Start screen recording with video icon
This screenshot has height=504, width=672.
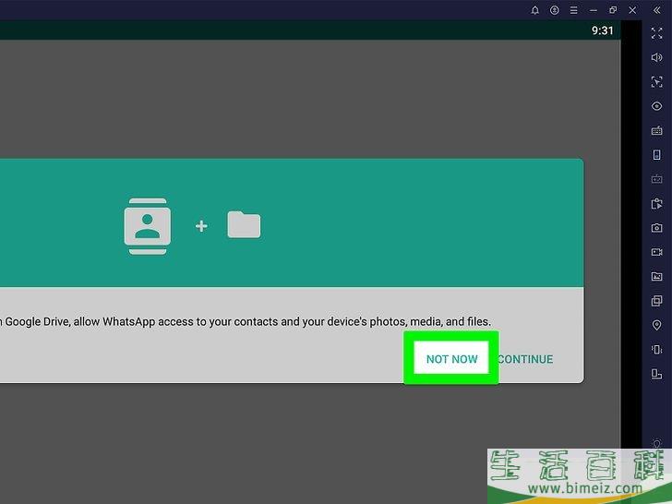click(x=656, y=252)
